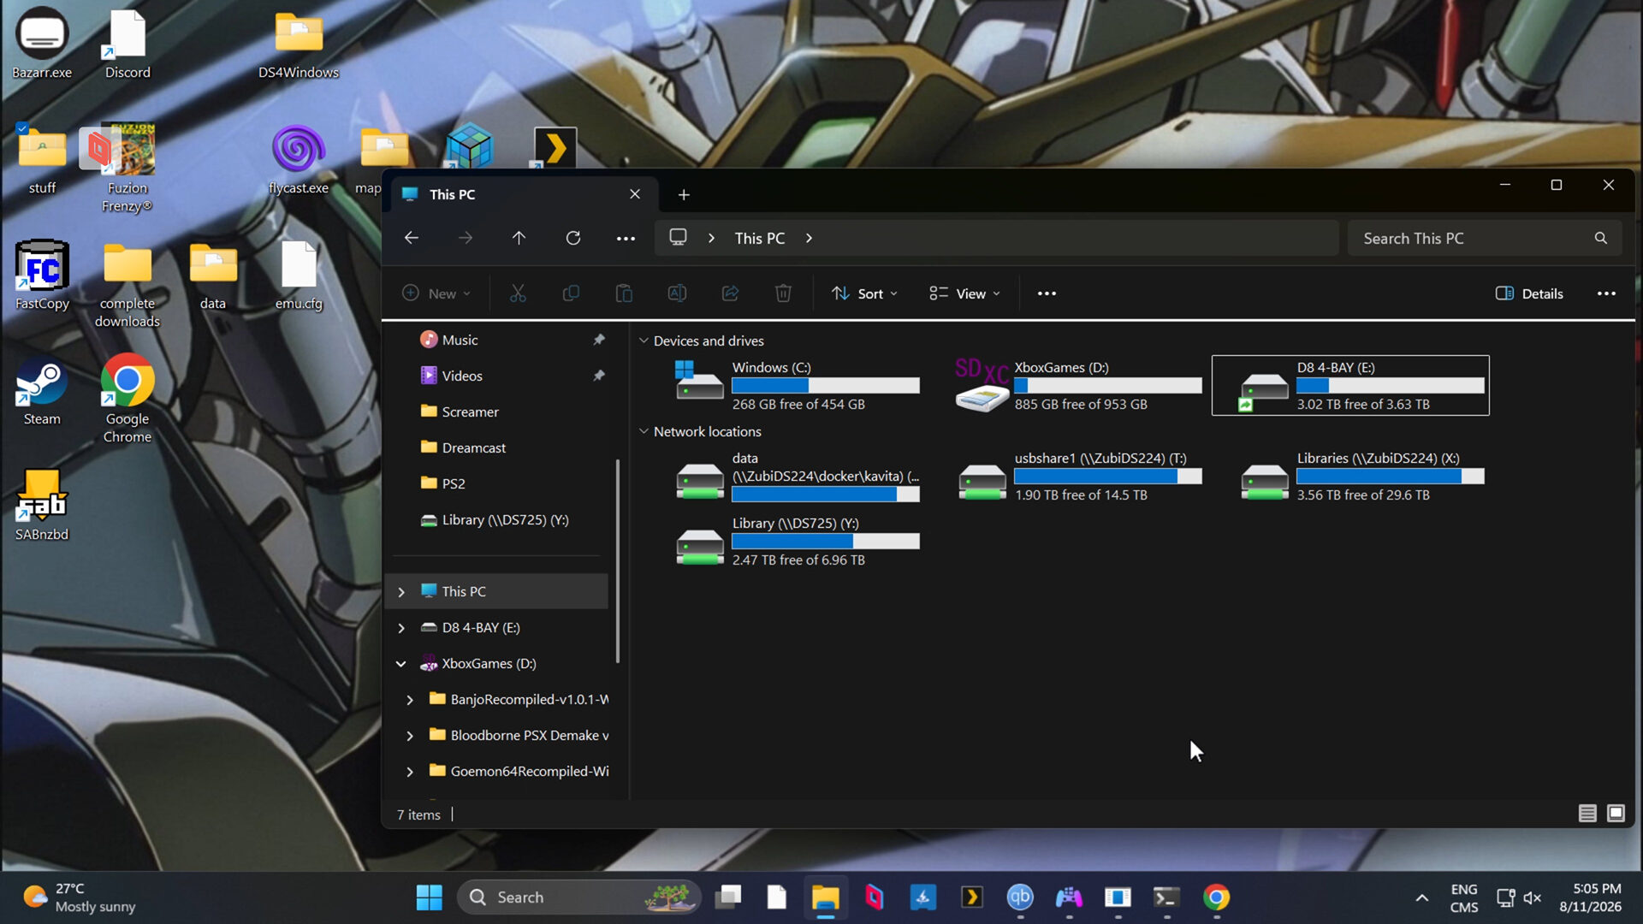This screenshot has height=924, width=1643.
Task: Select the flycast.exe desktop icon
Action: point(299,159)
